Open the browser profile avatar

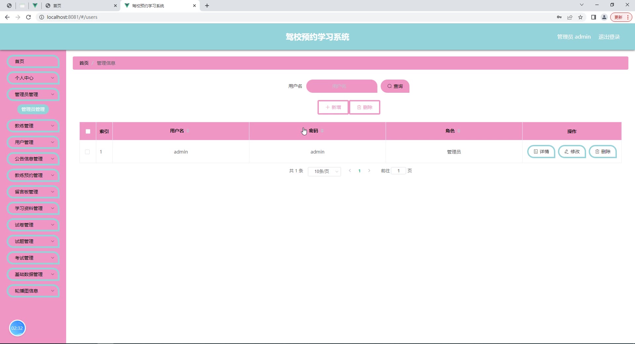click(604, 17)
